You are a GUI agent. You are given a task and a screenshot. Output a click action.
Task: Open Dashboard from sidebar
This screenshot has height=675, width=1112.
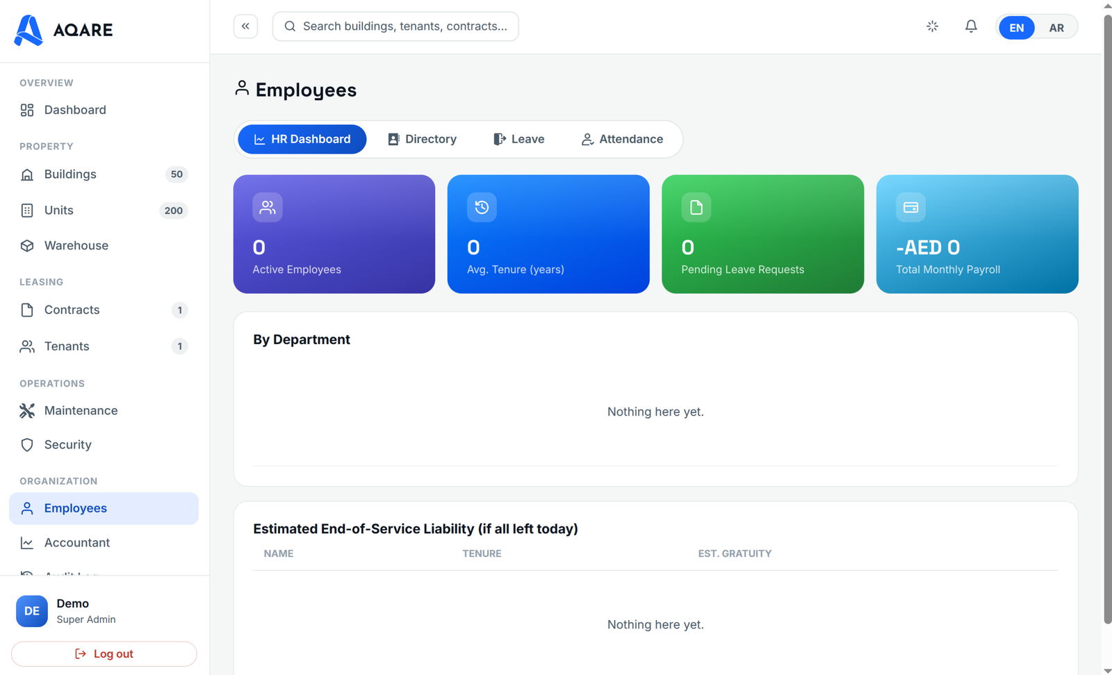104,110
